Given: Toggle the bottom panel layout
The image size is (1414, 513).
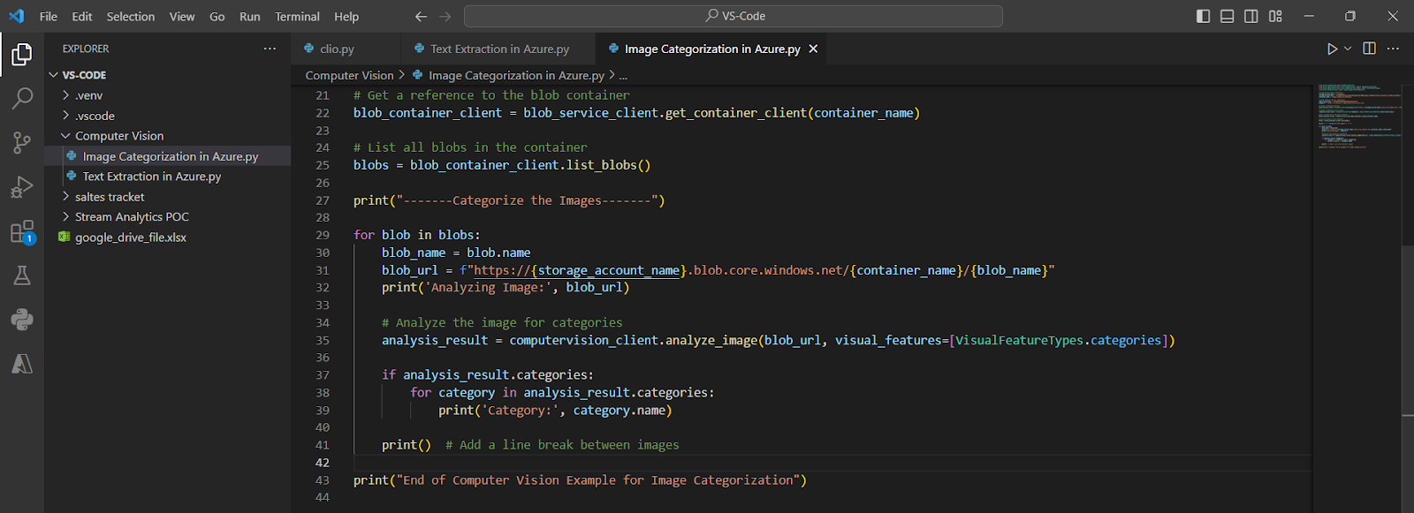Looking at the screenshot, I should [x=1228, y=16].
